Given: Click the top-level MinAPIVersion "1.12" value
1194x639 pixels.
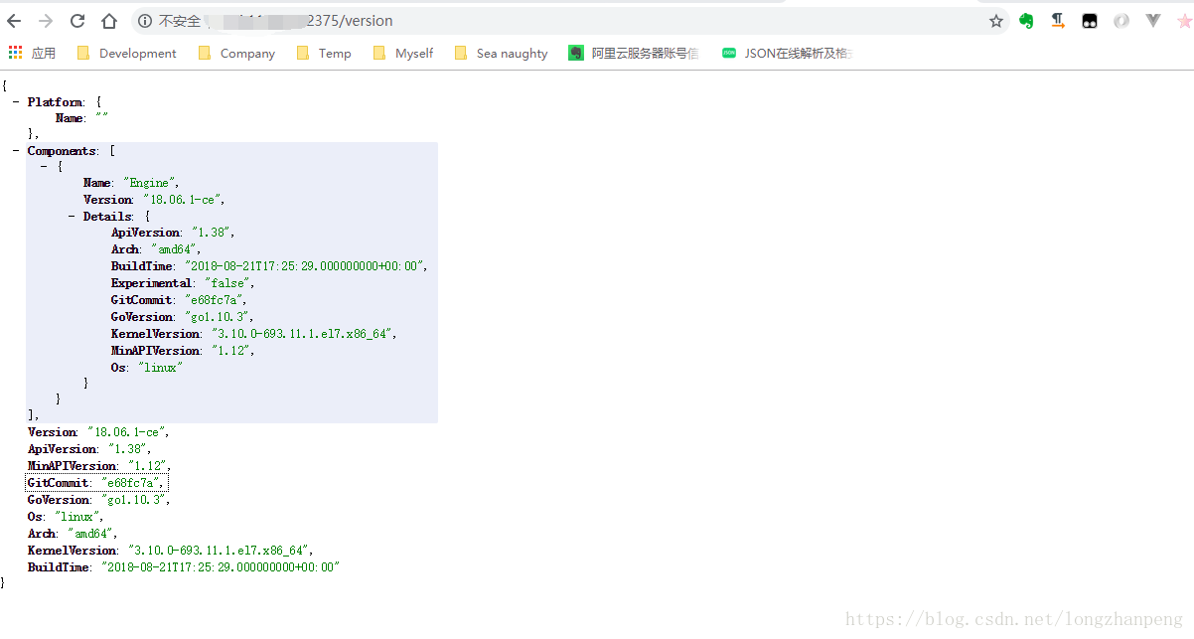Looking at the screenshot, I should pyautogui.click(x=147, y=466).
